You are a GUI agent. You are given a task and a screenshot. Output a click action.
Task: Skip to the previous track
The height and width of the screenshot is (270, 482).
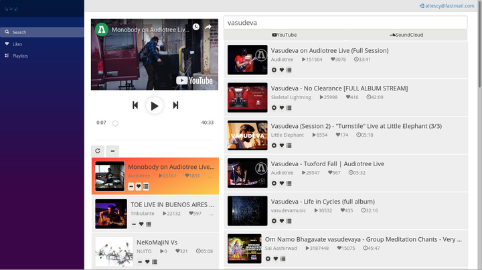(135, 105)
